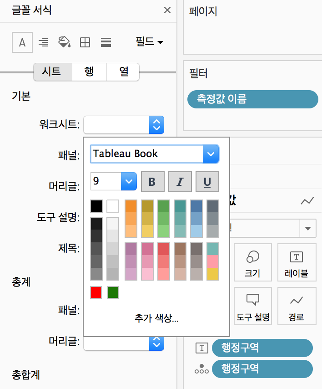This screenshot has width=322, height=389.
Task: Choose the darkest teal swatch
Action: coord(180,206)
